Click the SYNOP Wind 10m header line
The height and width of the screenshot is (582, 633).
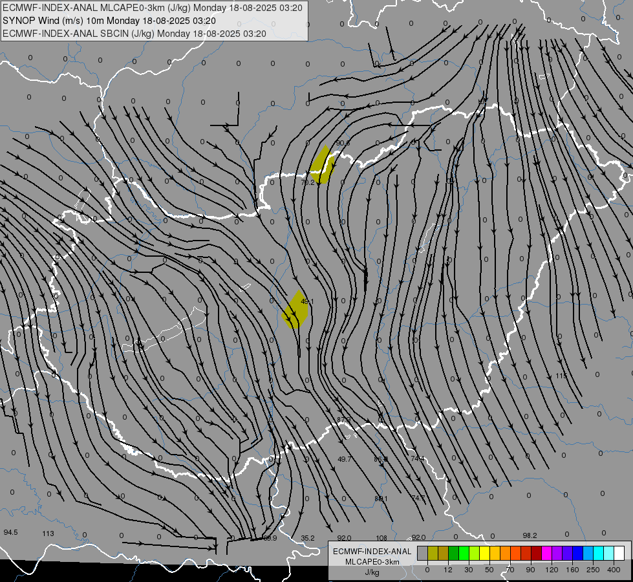click(x=109, y=21)
